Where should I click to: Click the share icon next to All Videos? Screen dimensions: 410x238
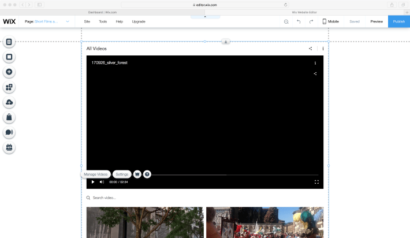[311, 49]
